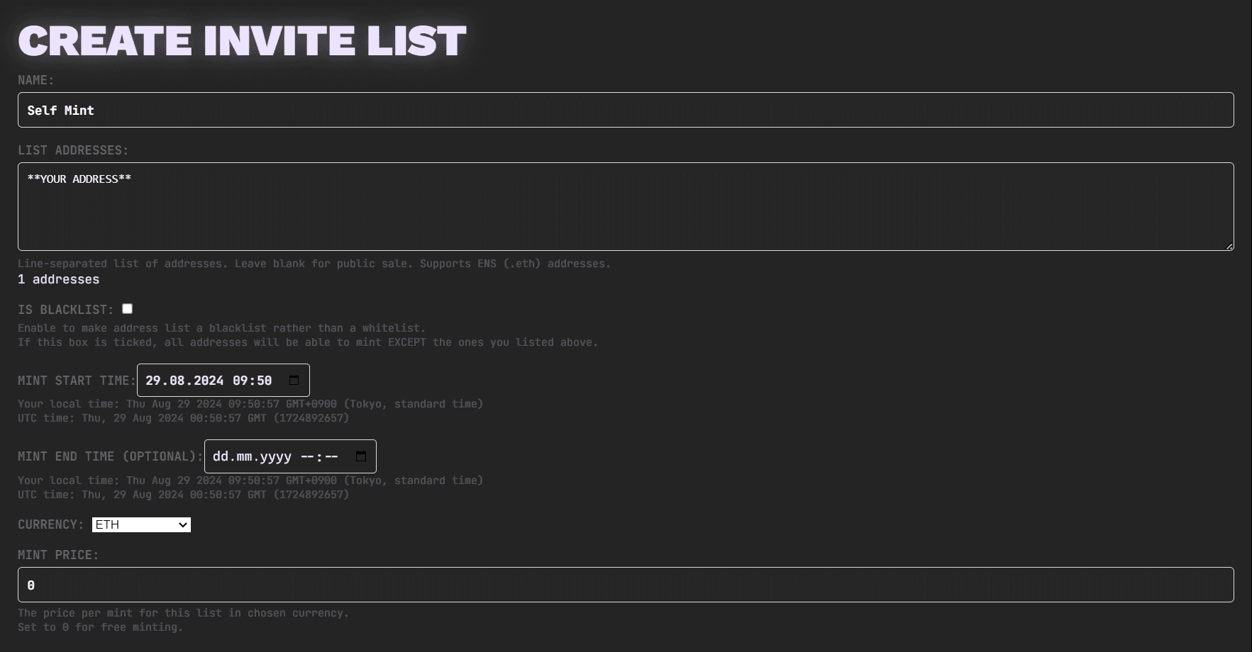Select month 08 in Mint Start Time
Viewport: 1252px width, 652px height.
point(177,381)
